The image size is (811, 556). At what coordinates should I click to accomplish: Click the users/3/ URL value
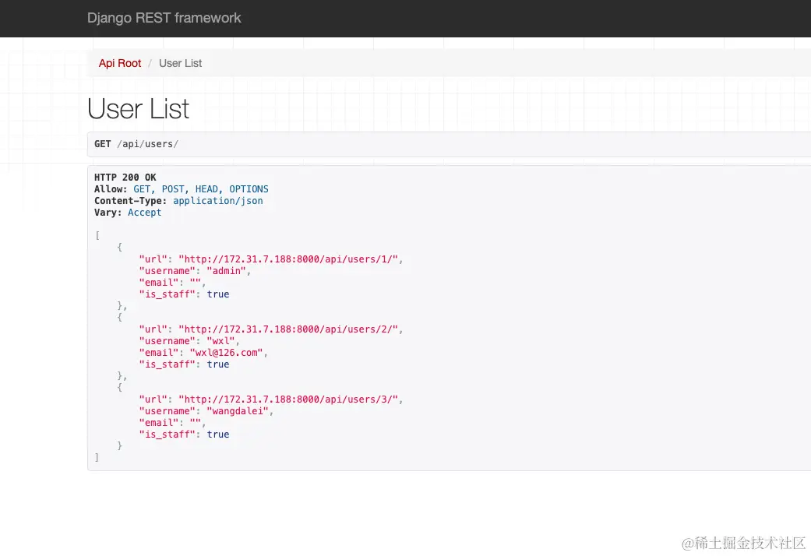[288, 399]
